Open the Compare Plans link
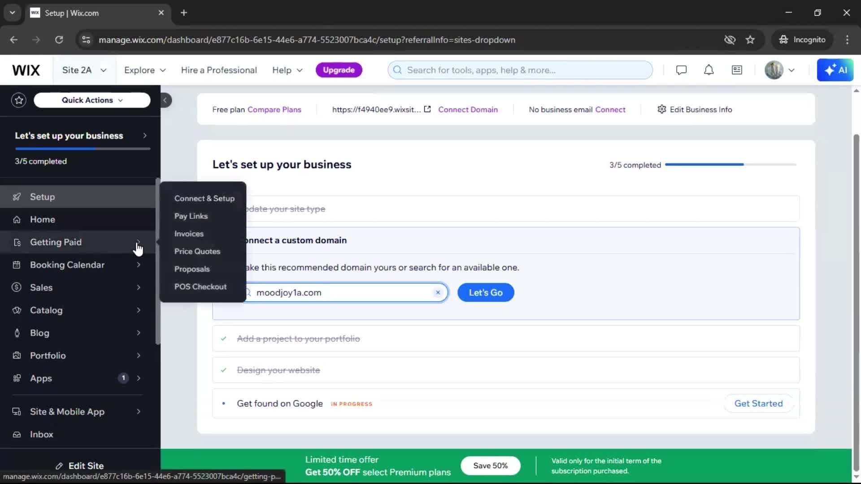The image size is (861, 484). (274, 109)
